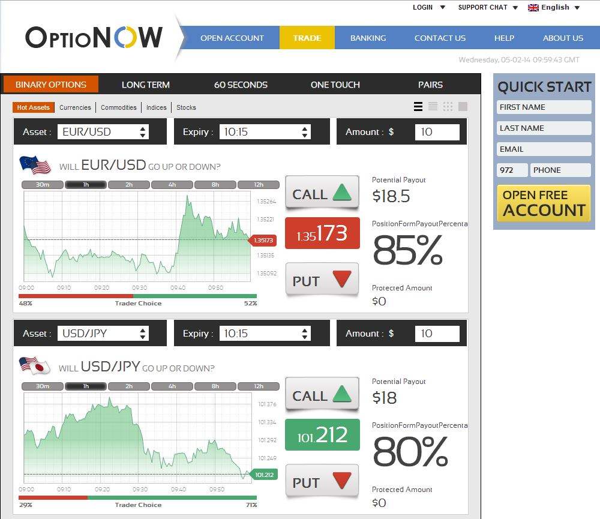Select 8h timeframe on EUR/USD chart
600x519 pixels.
click(215, 184)
